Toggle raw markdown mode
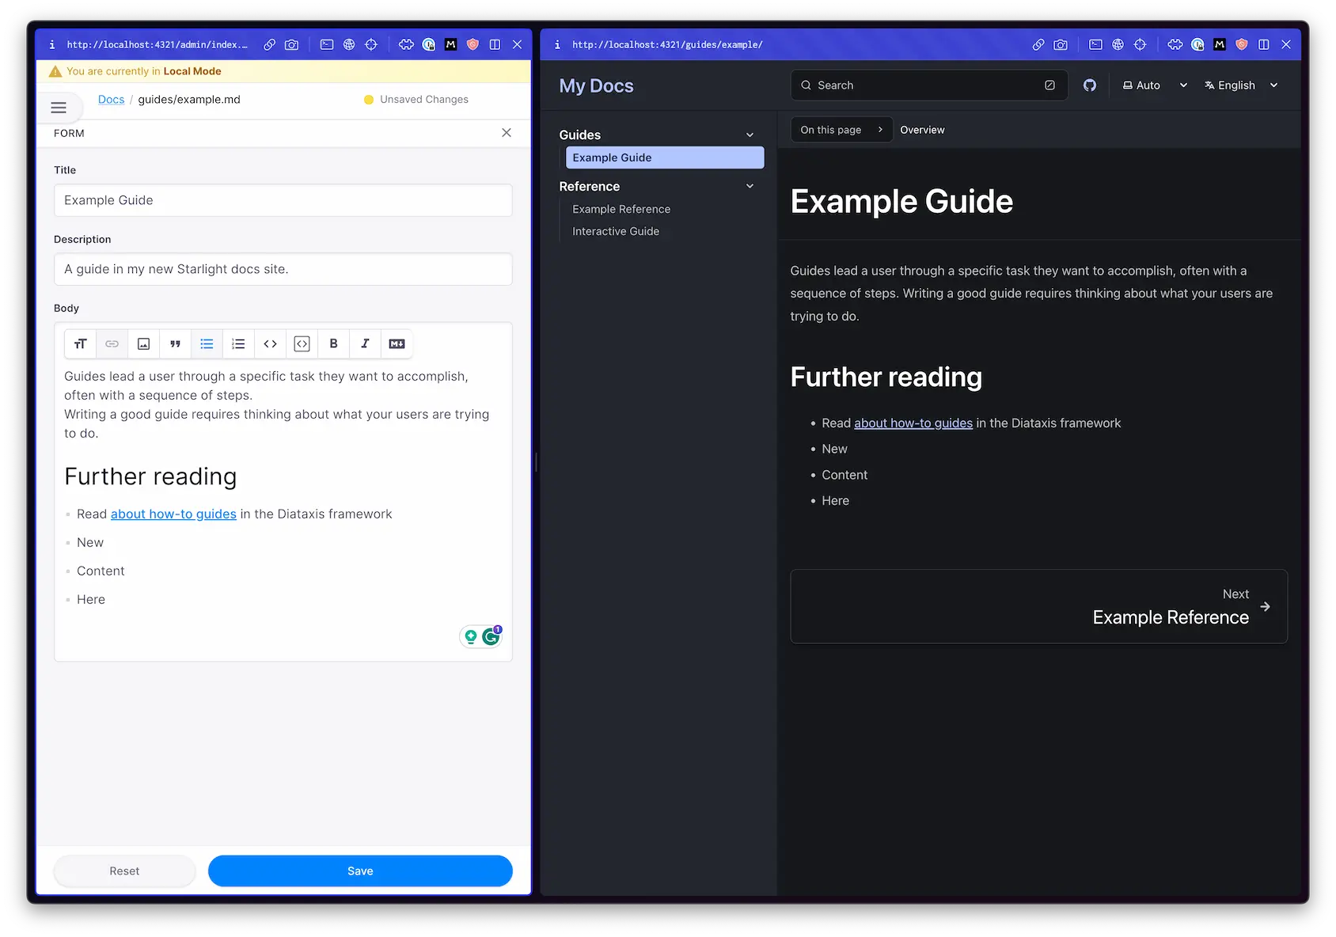 [x=397, y=343]
